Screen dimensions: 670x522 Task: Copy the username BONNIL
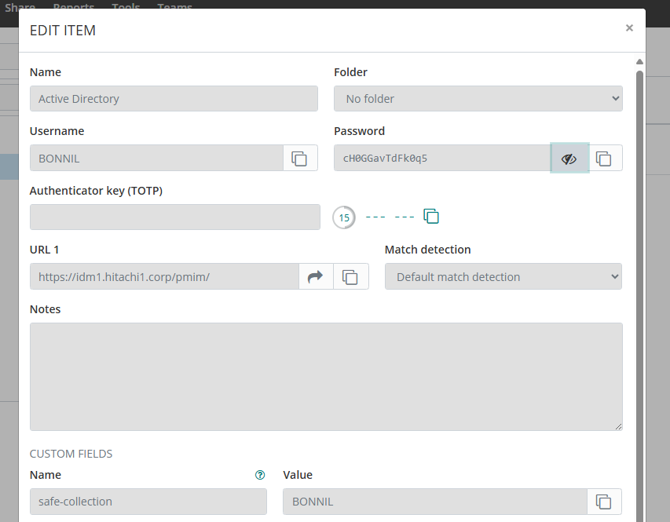point(299,158)
